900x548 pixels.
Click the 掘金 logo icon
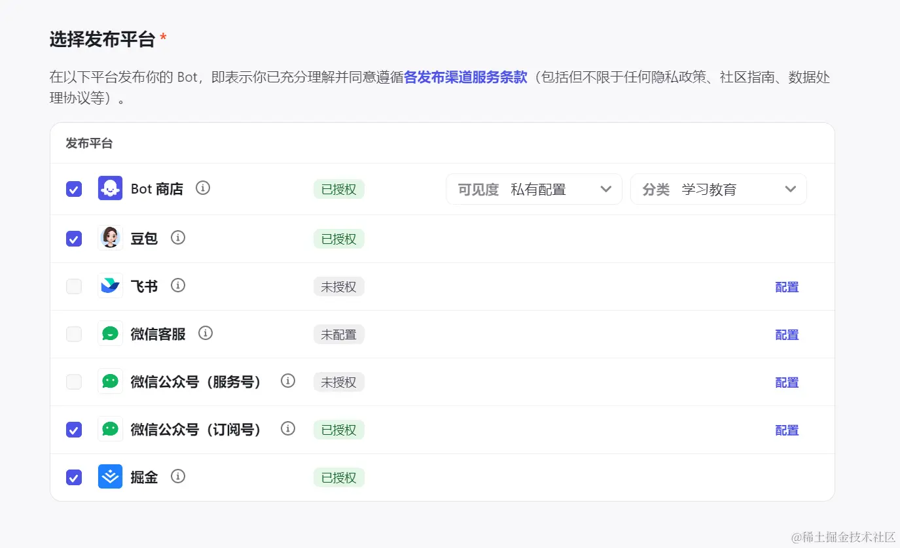click(110, 477)
